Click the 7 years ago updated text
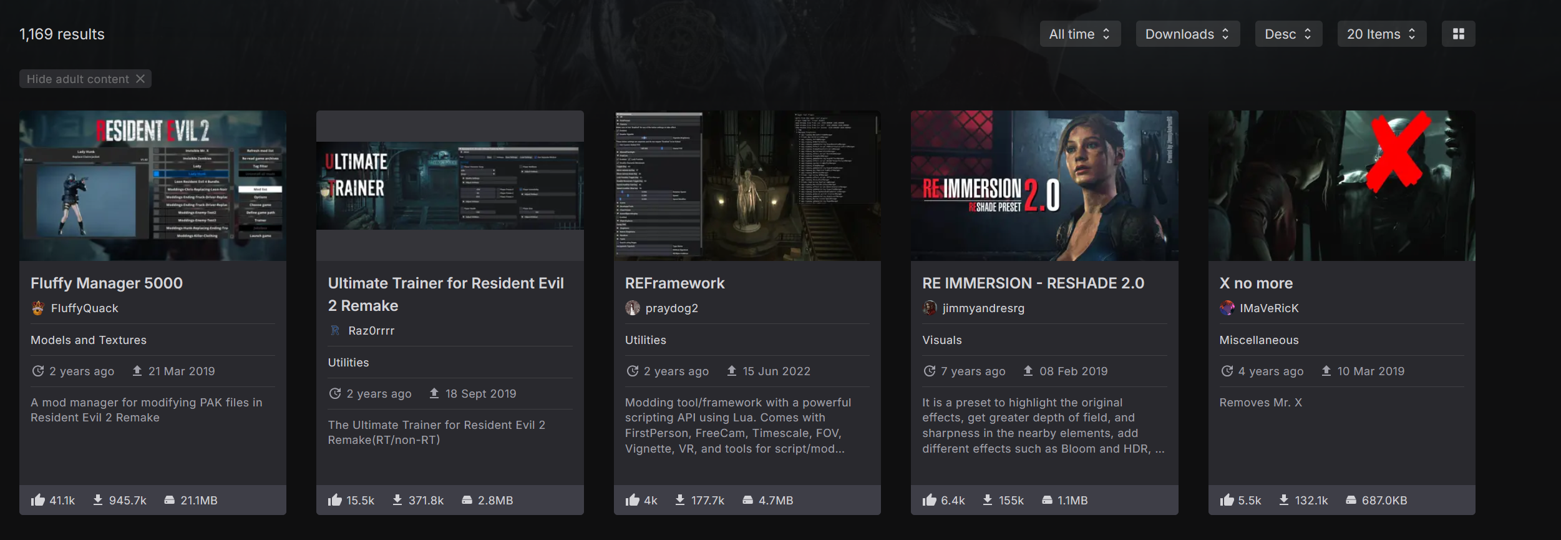Screen dimensions: 1561x540 (973, 371)
